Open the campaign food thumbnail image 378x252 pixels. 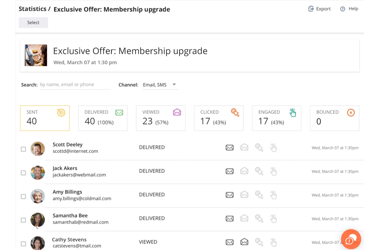coord(36,55)
